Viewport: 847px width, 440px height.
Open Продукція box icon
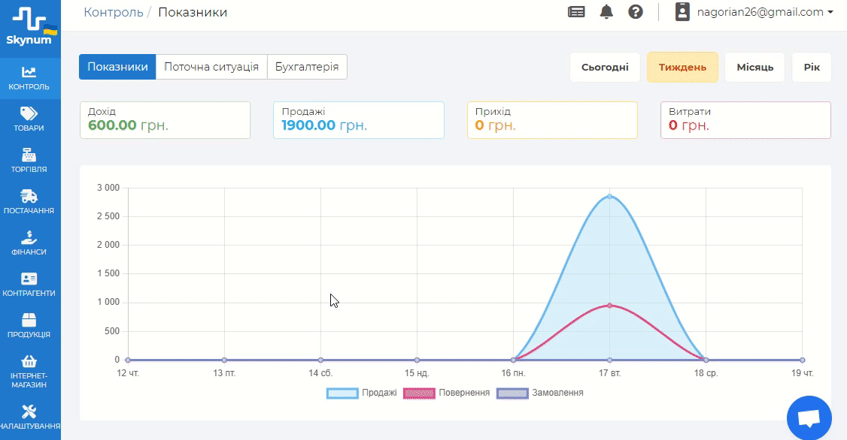point(29,321)
